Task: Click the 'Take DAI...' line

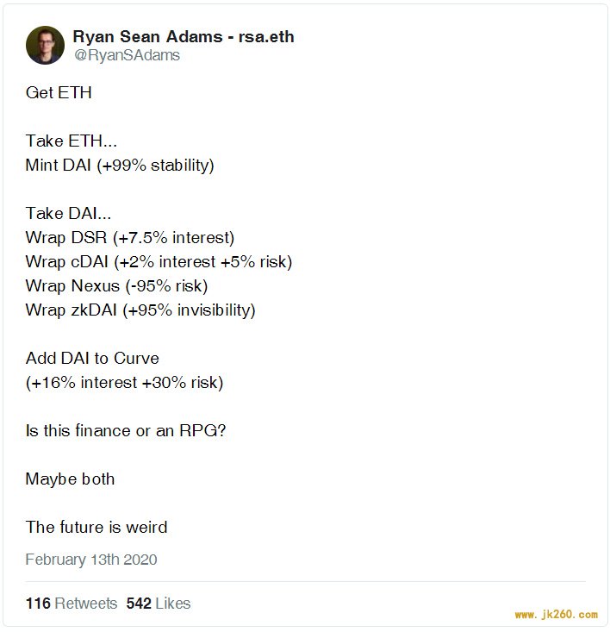Action: tap(68, 213)
